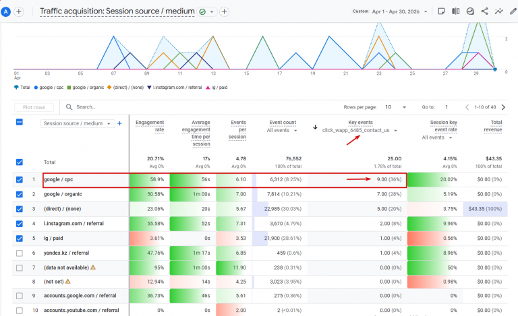Viewport: 518px width, 316px height.
Task: Open the green report status check icon
Action: (x=202, y=12)
